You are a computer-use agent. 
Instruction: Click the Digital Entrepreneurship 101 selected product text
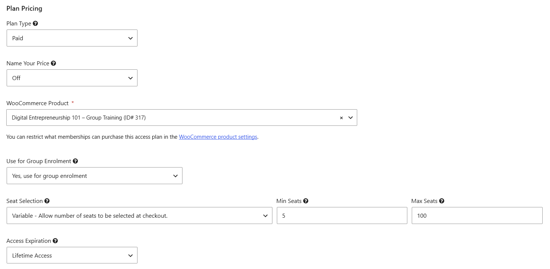(x=79, y=118)
